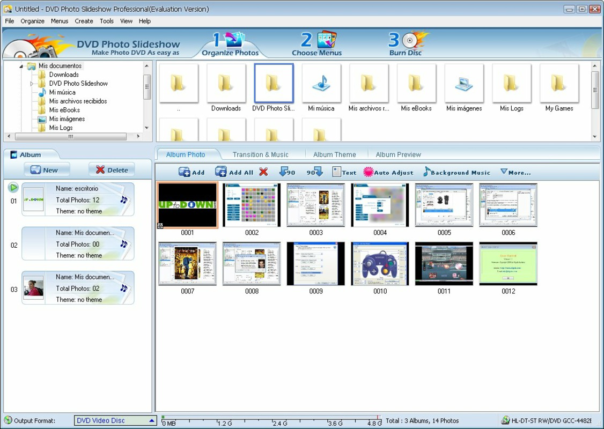The height and width of the screenshot is (429, 604).
Task: Select Mis imágenes in the folder tree
Action: click(67, 119)
